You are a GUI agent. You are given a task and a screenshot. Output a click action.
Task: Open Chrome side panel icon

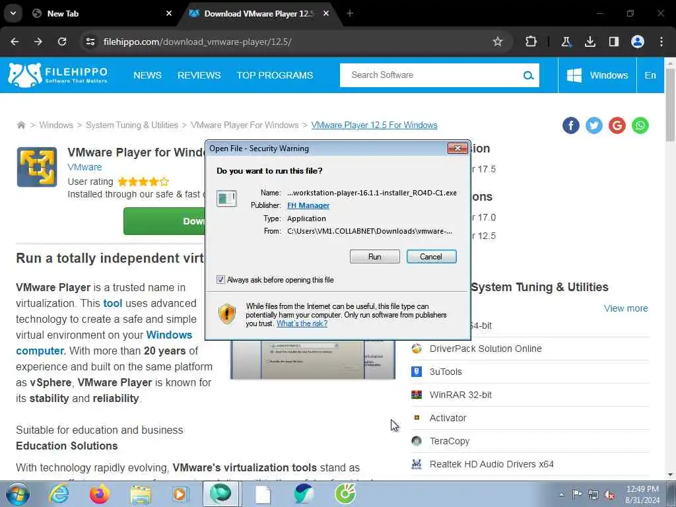pyautogui.click(x=613, y=42)
